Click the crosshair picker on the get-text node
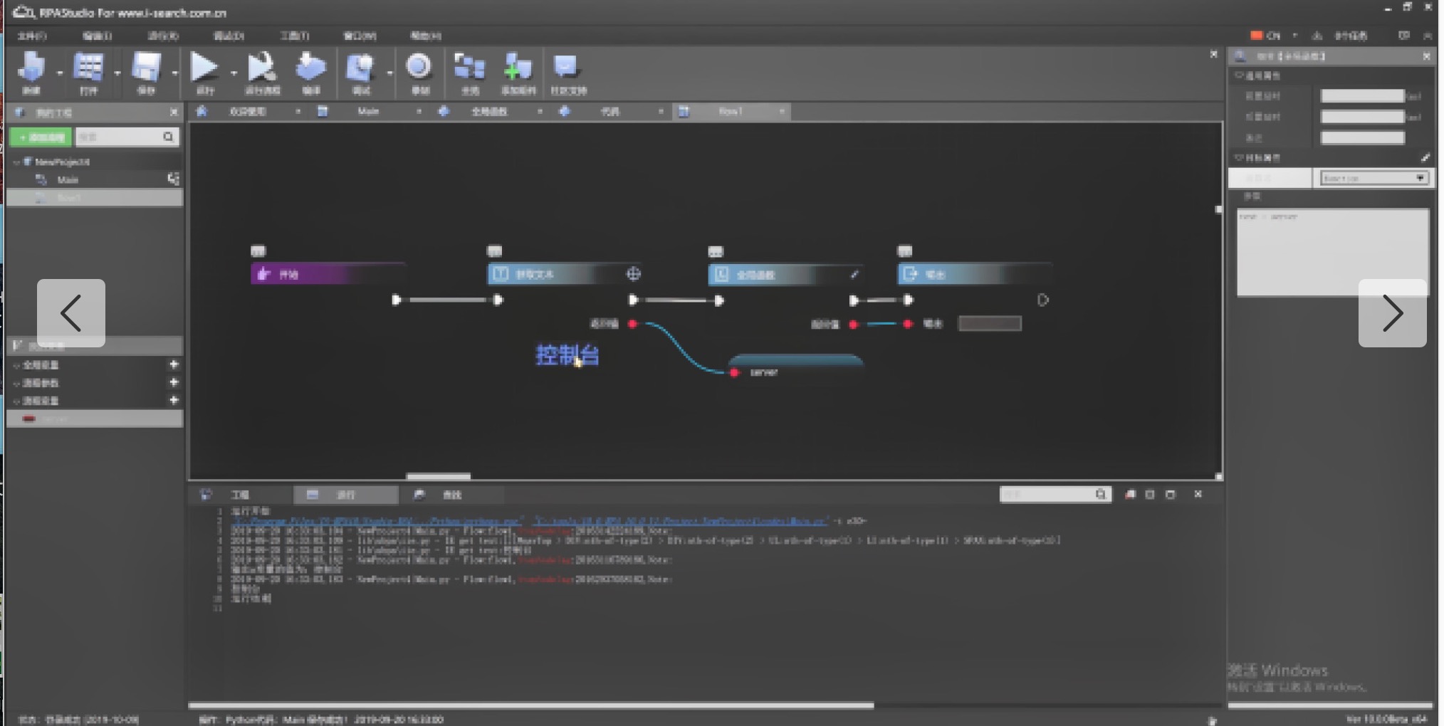This screenshot has height=726, width=1444. point(634,274)
